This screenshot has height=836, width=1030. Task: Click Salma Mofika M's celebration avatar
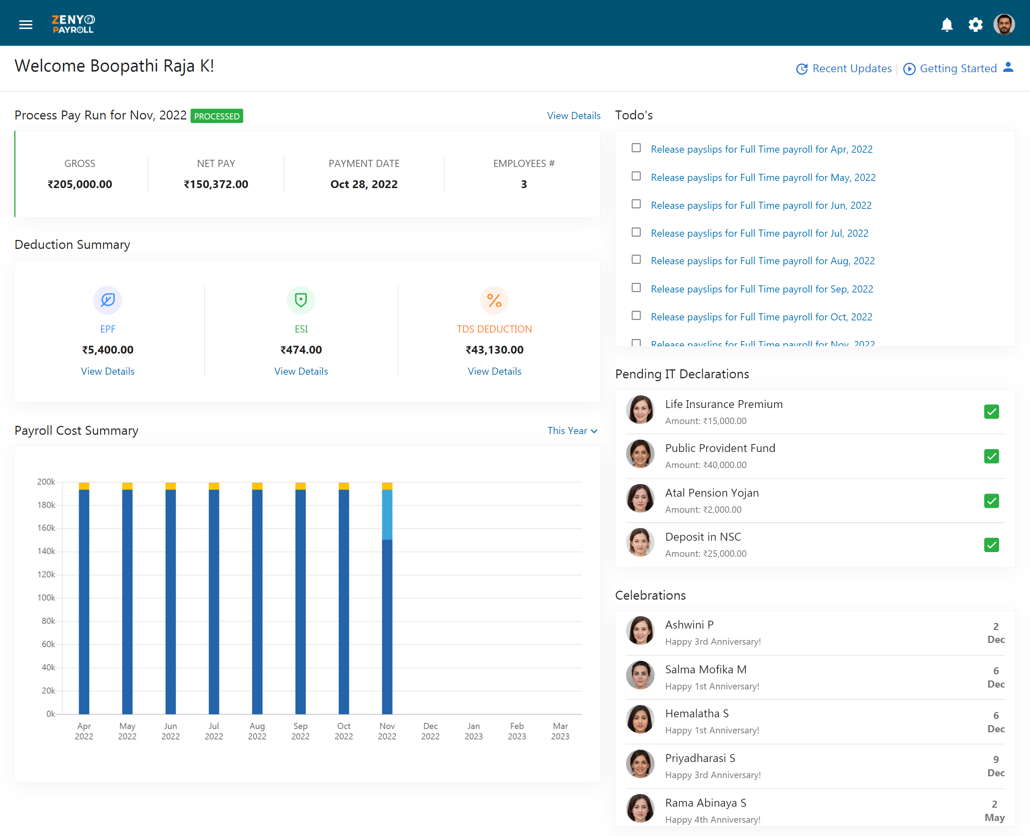640,675
